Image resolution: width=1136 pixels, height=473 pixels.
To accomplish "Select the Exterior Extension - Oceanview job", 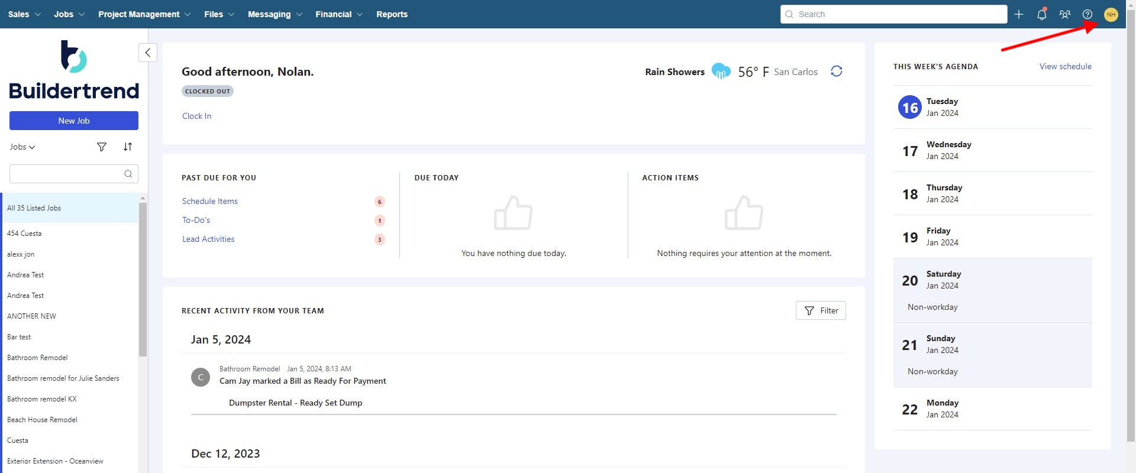I will [70, 461].
